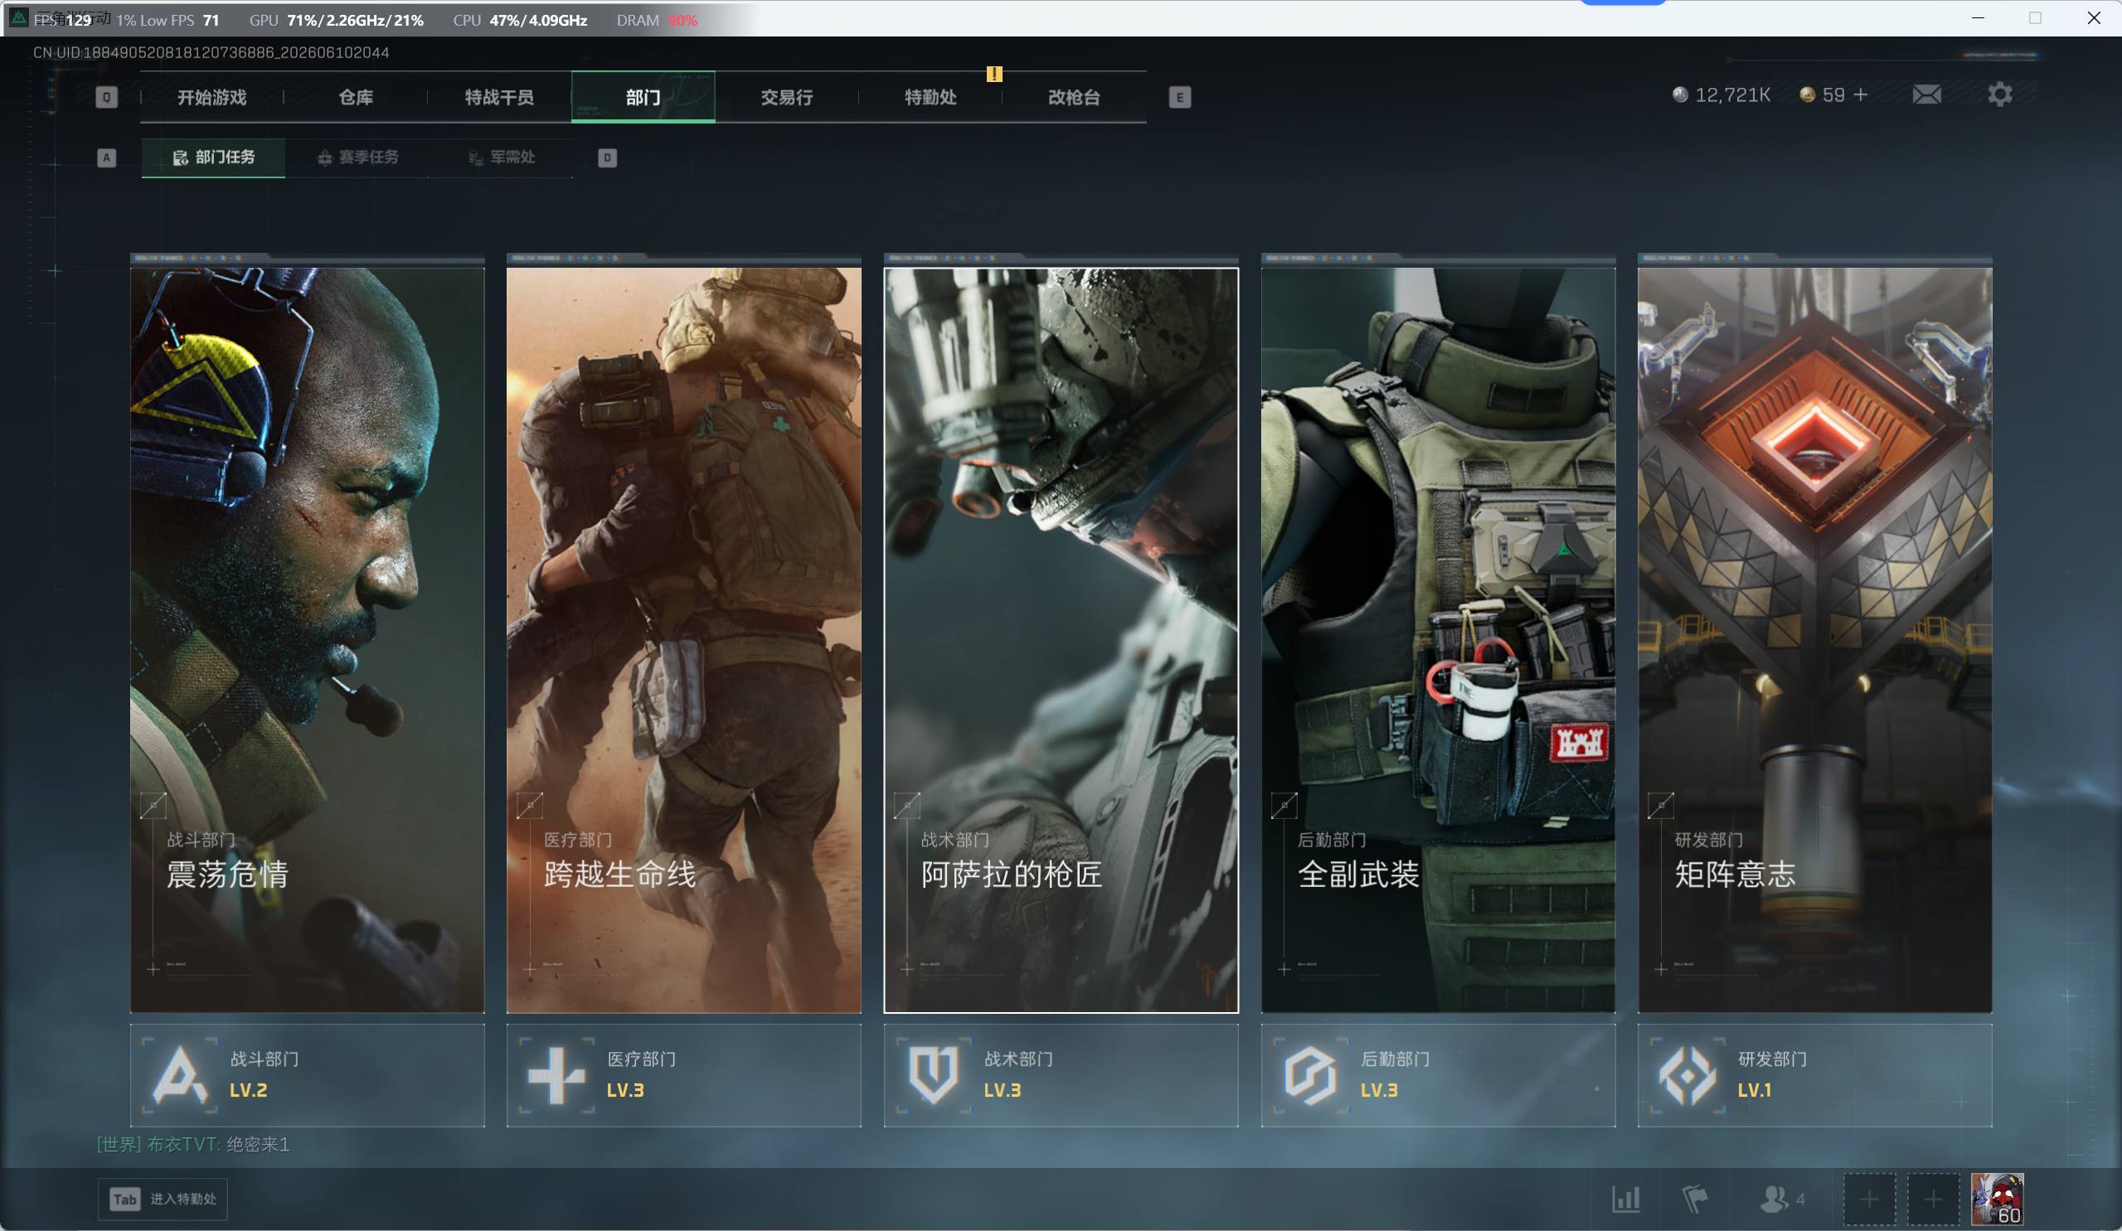Click the world chat message 布衣TVT

(x=193, y=1144)
